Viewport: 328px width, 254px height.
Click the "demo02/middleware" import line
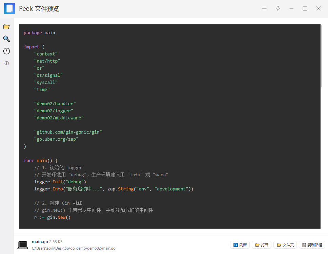(59, 118)
